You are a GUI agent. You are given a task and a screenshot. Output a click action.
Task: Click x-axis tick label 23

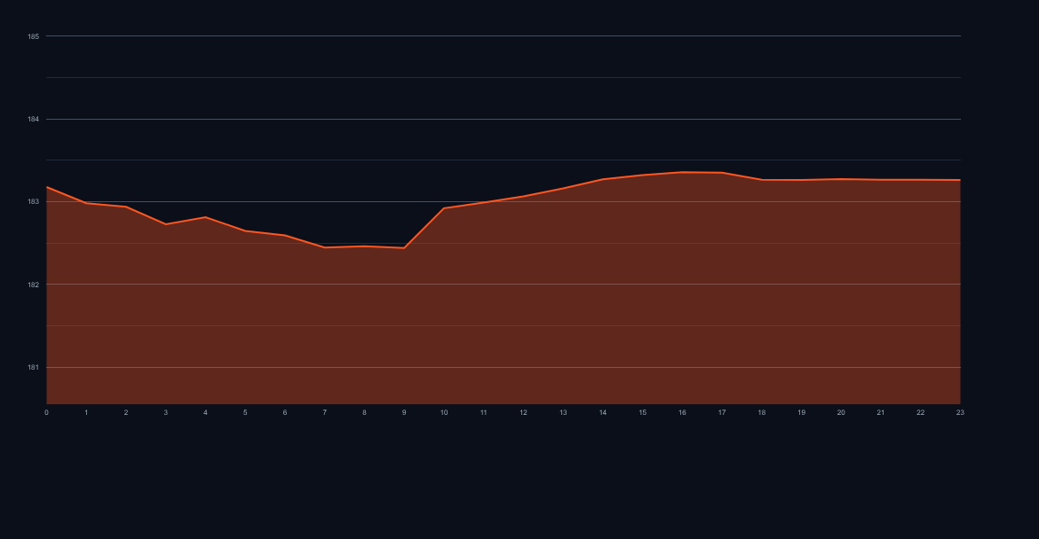pos(960,413)
